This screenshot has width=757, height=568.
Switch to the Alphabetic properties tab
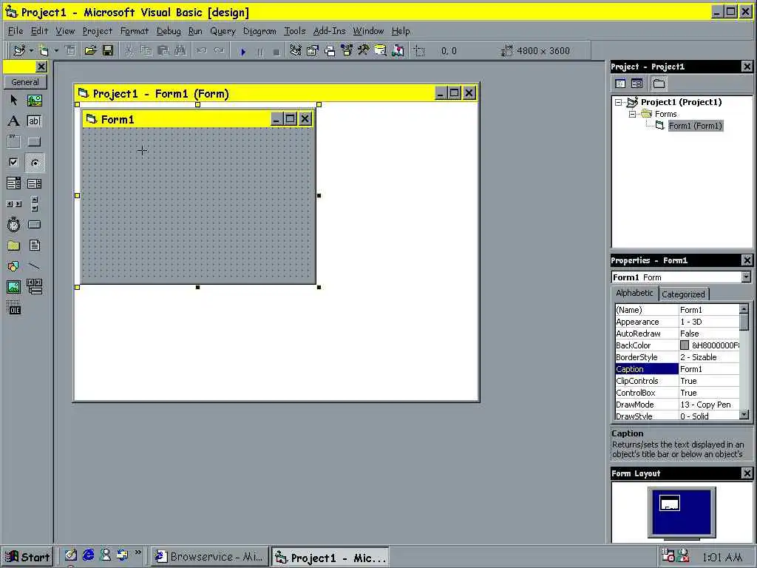pyautogui.click(x=634, y=293)
